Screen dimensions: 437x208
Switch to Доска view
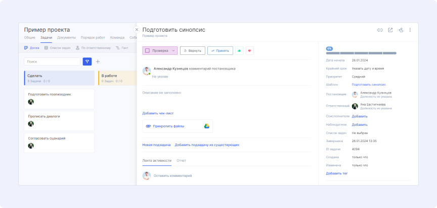pos(31,48)
